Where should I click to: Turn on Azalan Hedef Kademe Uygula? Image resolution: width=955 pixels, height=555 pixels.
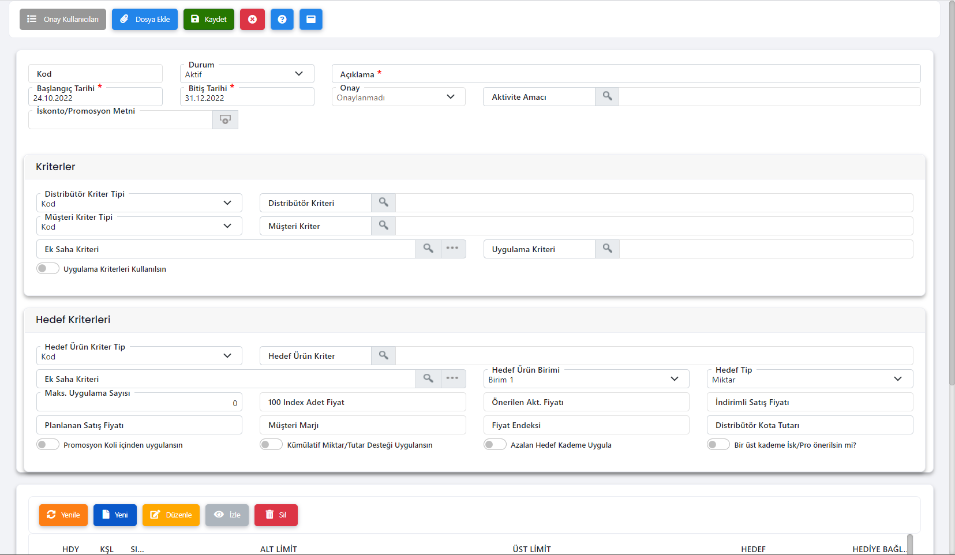click(x=495, y=445)
